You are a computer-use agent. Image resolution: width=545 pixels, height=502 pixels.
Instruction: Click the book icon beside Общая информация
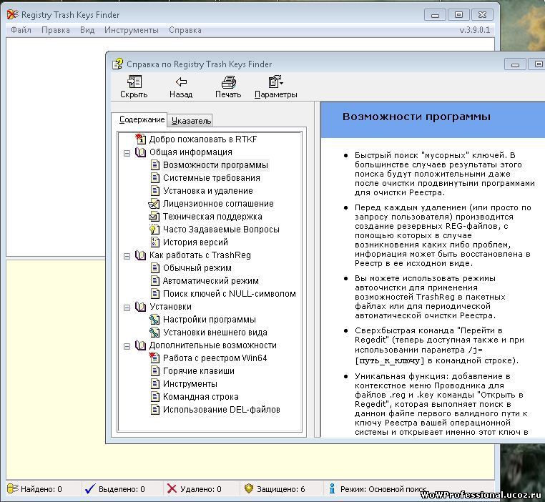point(140,152)
